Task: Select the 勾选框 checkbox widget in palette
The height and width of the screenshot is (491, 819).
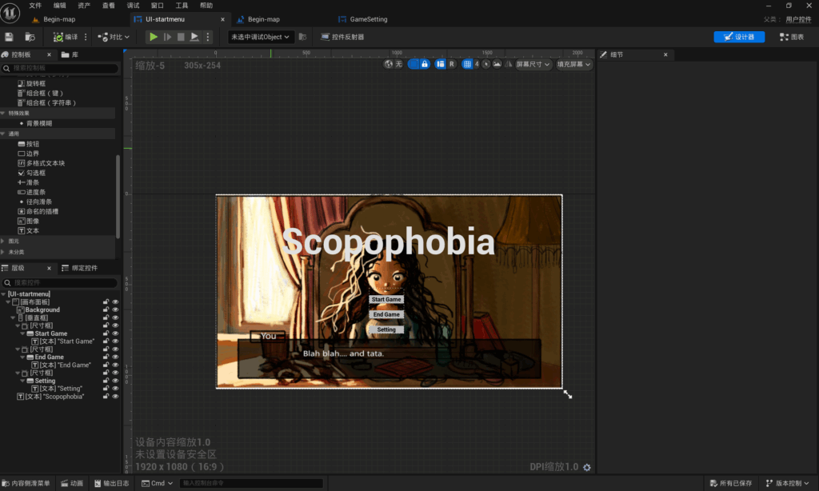Action: point(31,173)
